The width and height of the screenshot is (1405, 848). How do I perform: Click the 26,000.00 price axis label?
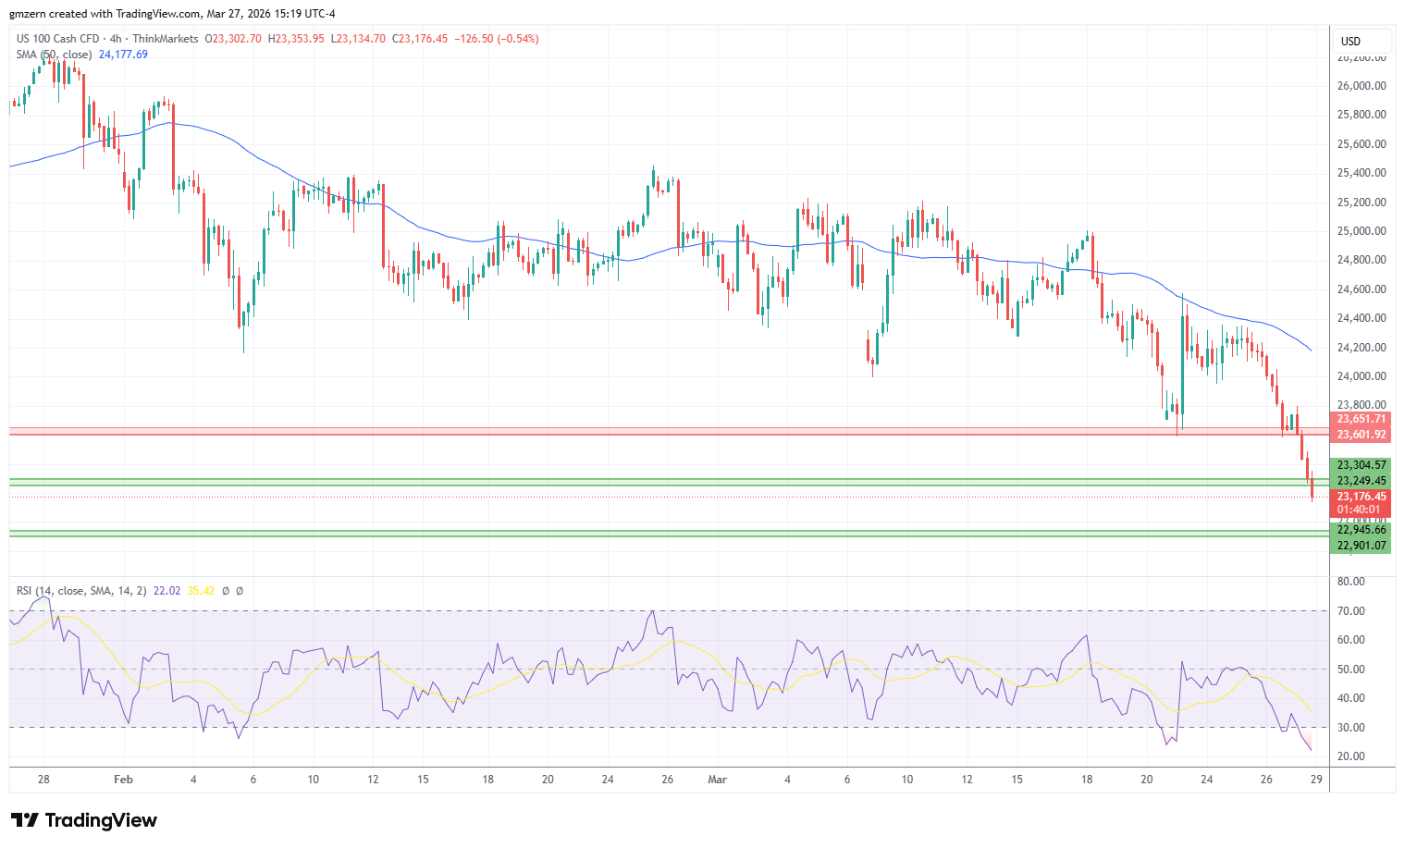point(1362,86)
